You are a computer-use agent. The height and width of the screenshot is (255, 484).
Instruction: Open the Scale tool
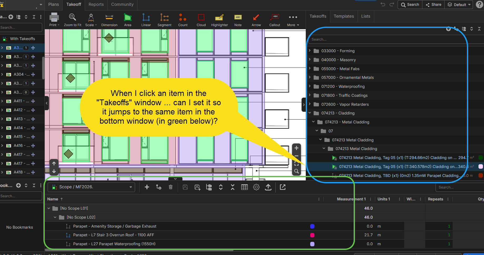(x=91, y=20)
